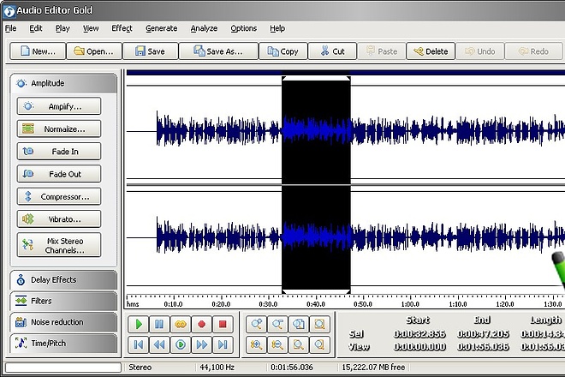
Task: Open the Amplify effect
Action: 59,106
